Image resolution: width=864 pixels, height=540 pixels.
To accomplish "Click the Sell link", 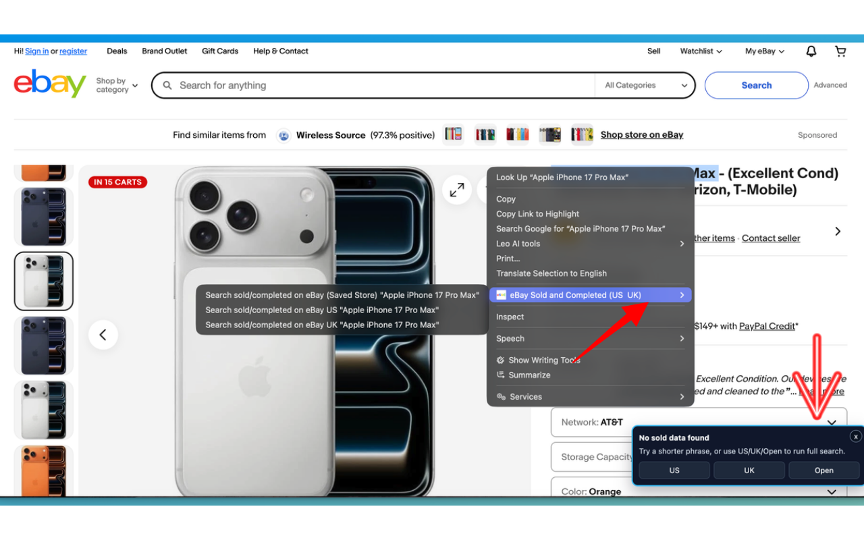I will tap(654, 51).
